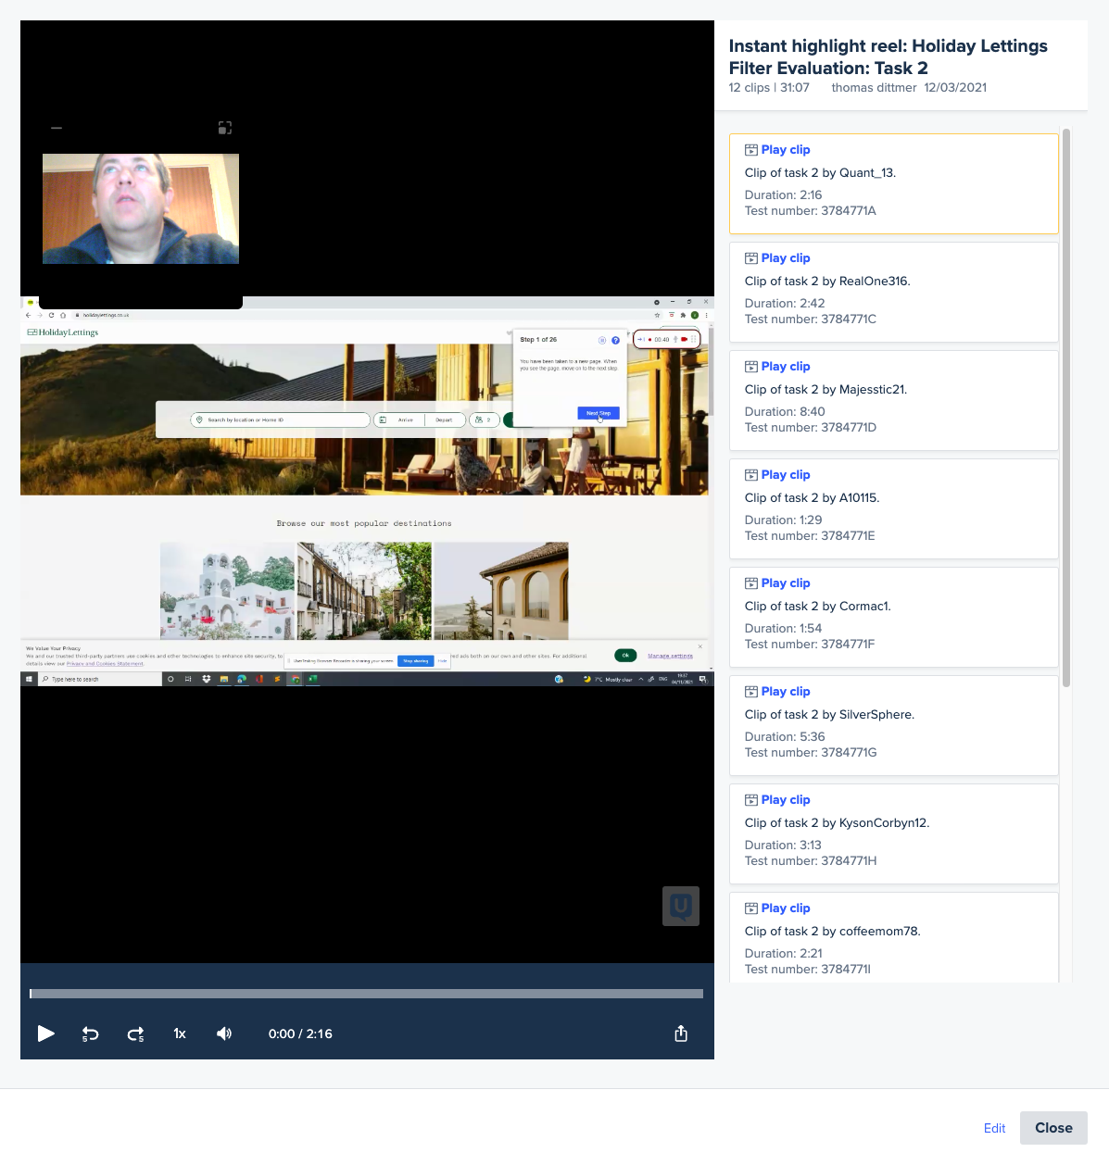Close the highlight reel dialog
This screenshot has height=1165, width=1109.
click(x=1053, y=1128)
